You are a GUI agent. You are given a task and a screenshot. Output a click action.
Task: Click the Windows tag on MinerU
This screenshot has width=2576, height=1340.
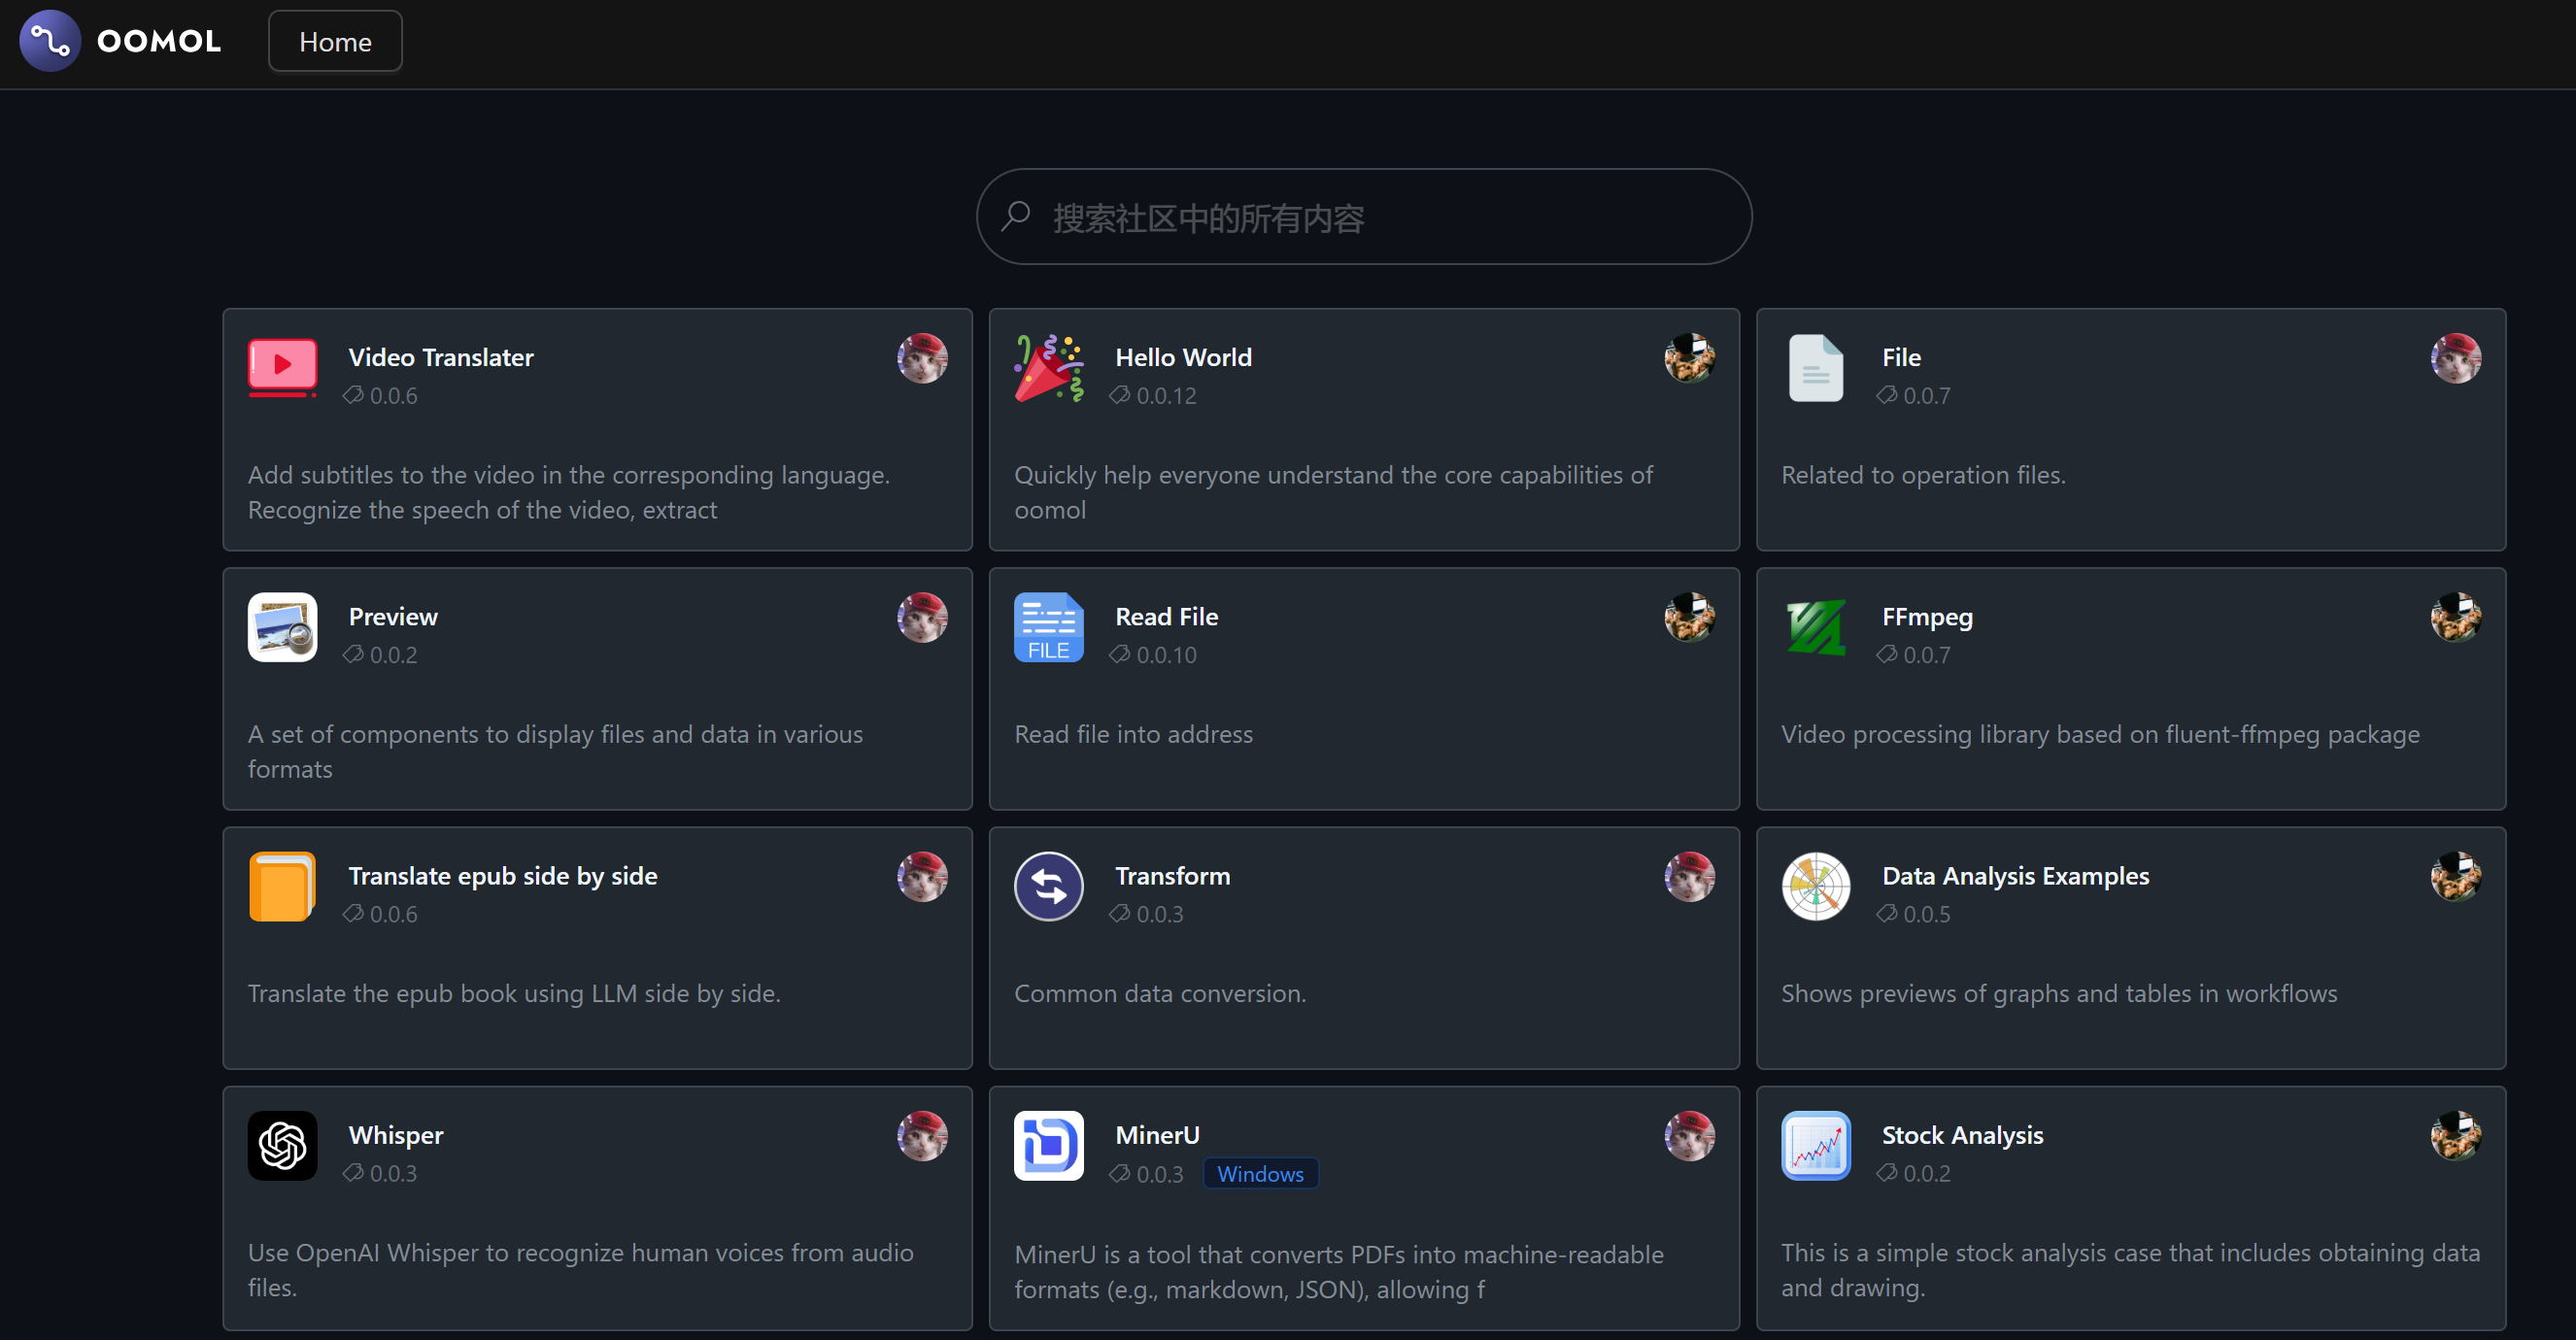(1260, 1174)
